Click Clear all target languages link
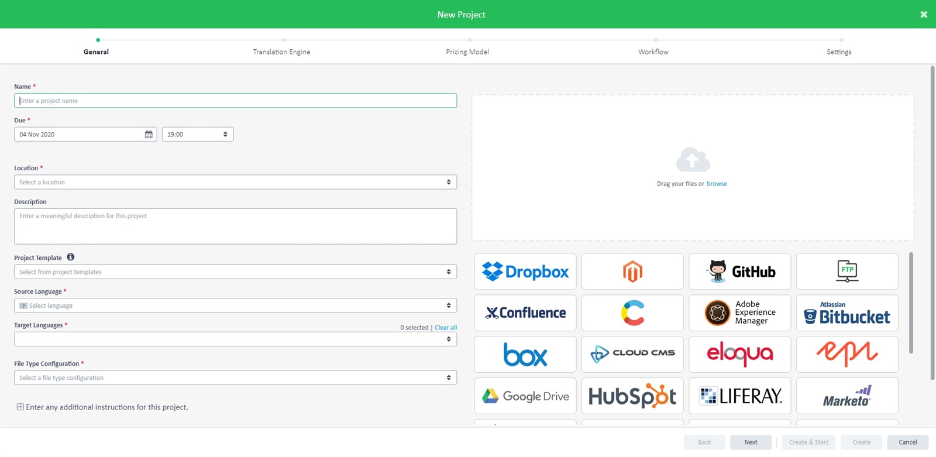The image size is (936, 457). click(x=446, y=328)
